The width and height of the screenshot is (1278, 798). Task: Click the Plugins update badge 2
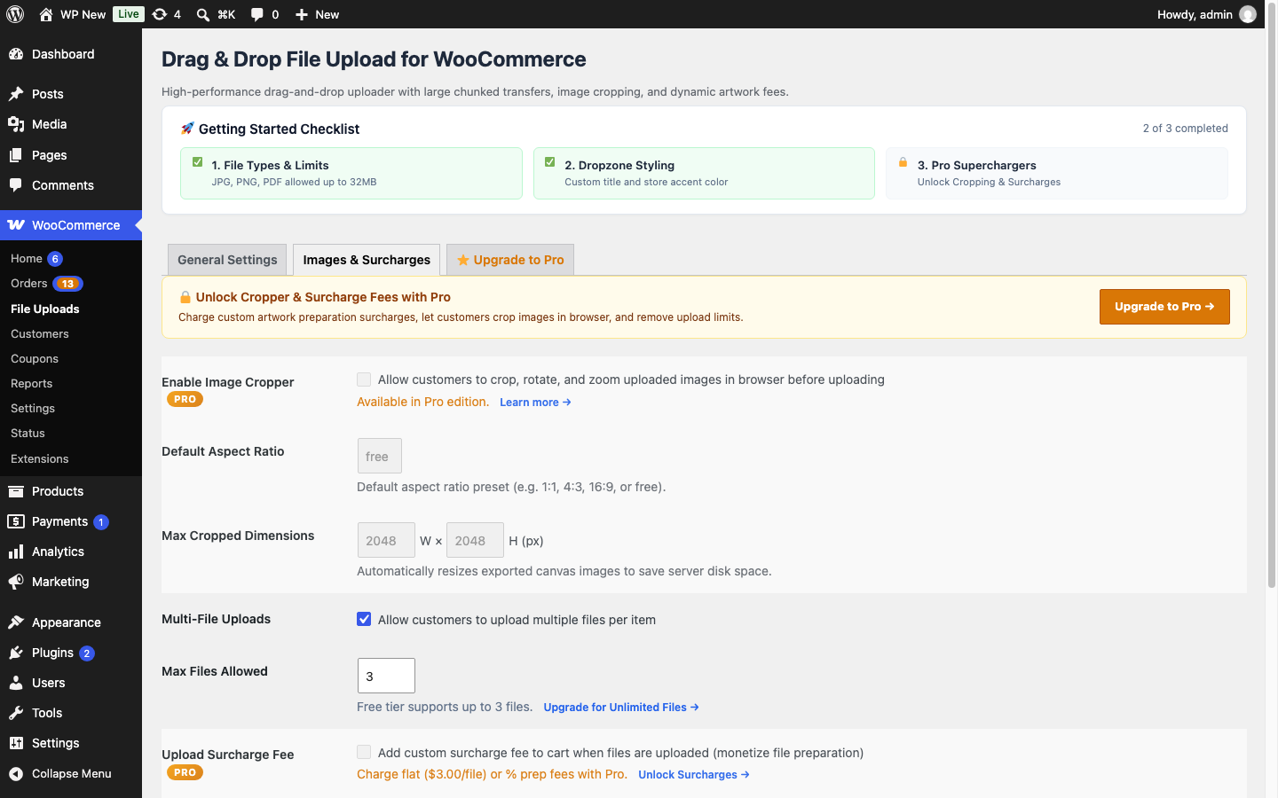[x=87, y=653]
